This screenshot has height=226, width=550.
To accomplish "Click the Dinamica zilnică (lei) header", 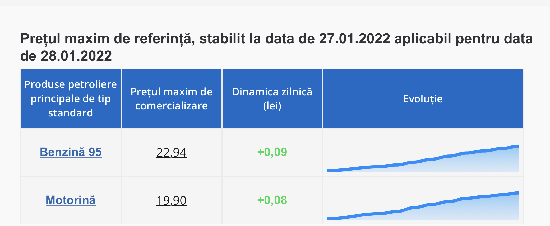I will point(272,99).
